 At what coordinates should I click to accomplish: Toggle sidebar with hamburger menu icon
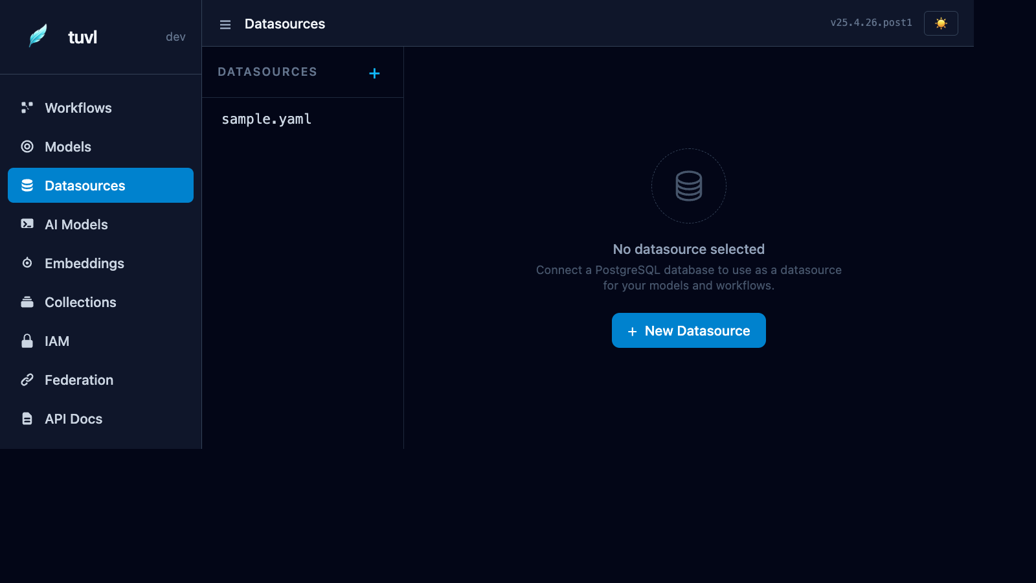pos(225,25)
